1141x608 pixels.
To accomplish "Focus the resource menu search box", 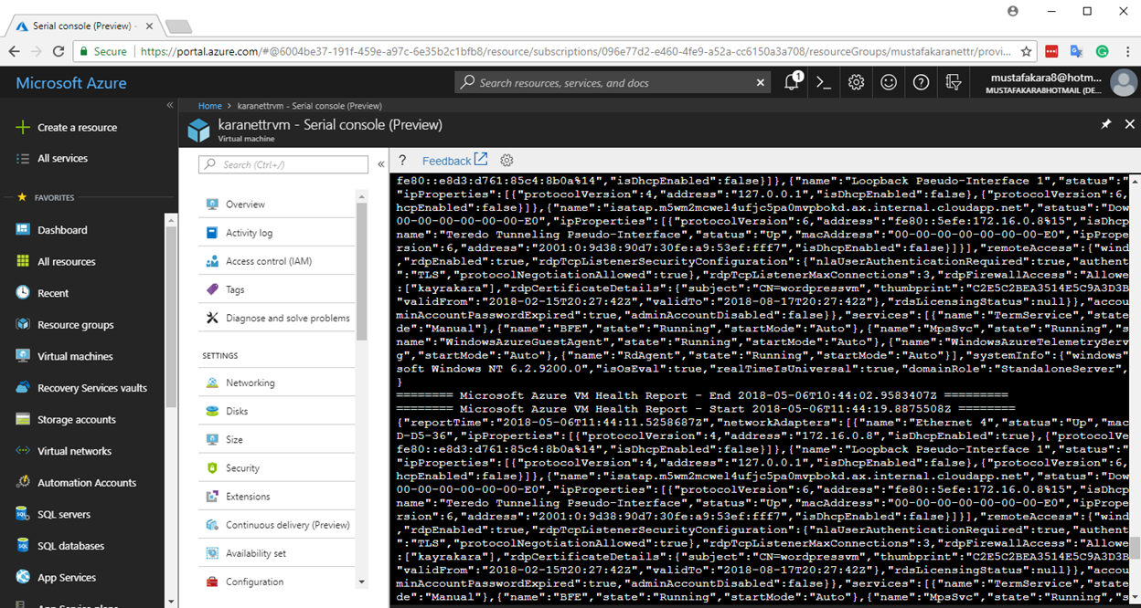I will click(x=283, y=164).
